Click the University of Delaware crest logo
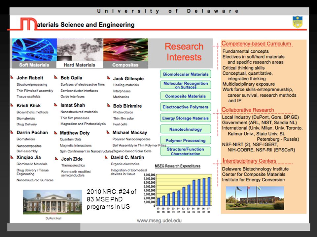Image resolution: width=317 pixels, height=237 pixels. [x=298, y=22]
